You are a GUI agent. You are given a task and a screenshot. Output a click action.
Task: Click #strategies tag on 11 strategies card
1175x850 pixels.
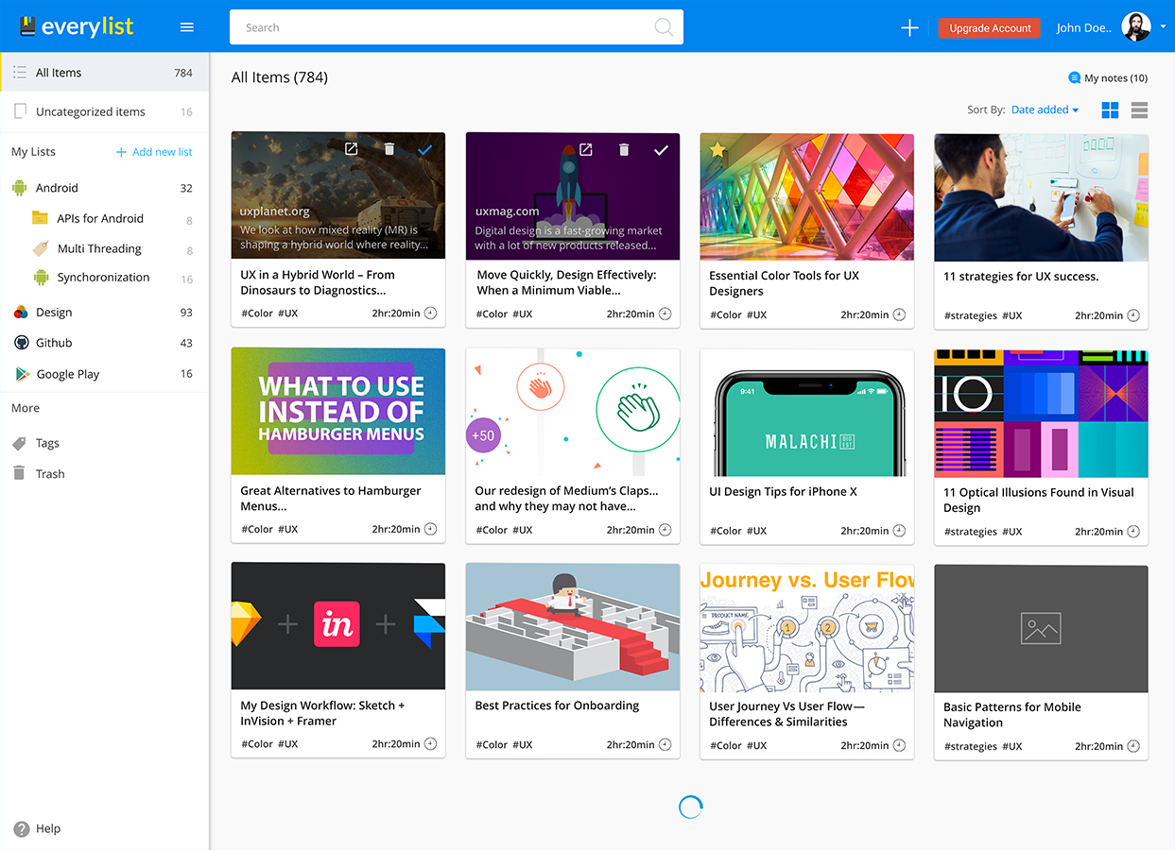(x=970, y=315)
